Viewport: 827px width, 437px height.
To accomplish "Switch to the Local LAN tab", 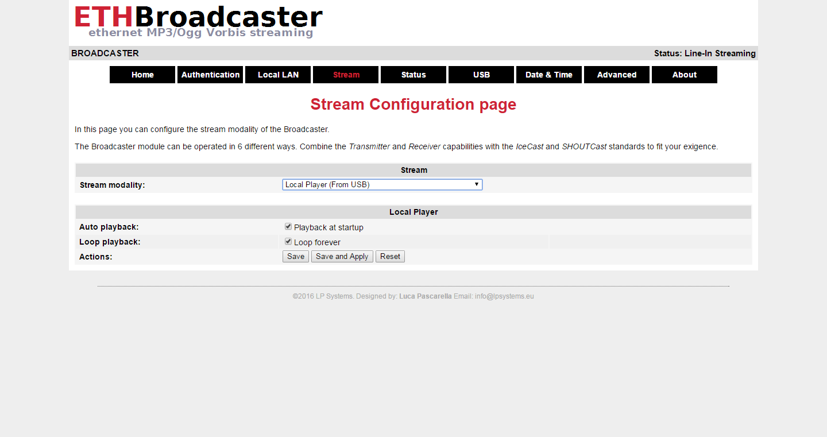I will coord(278,75).
